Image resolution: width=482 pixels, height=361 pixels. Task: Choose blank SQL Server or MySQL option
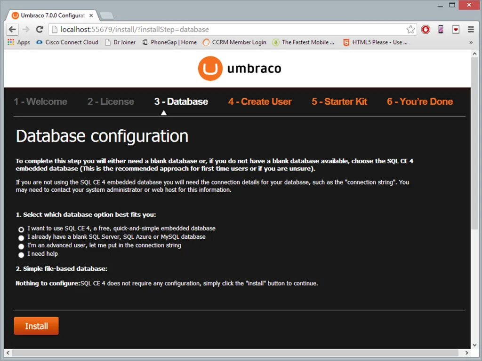(x=21, y=238)
